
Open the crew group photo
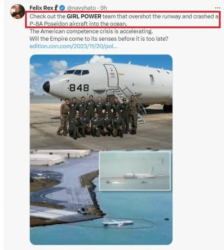pos(101,102)
